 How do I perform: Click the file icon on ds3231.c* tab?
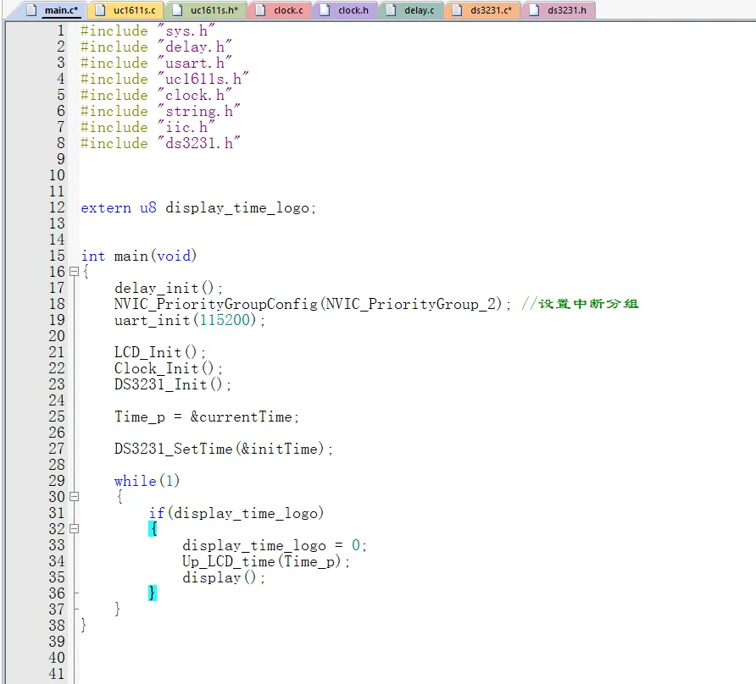point(457,10)
